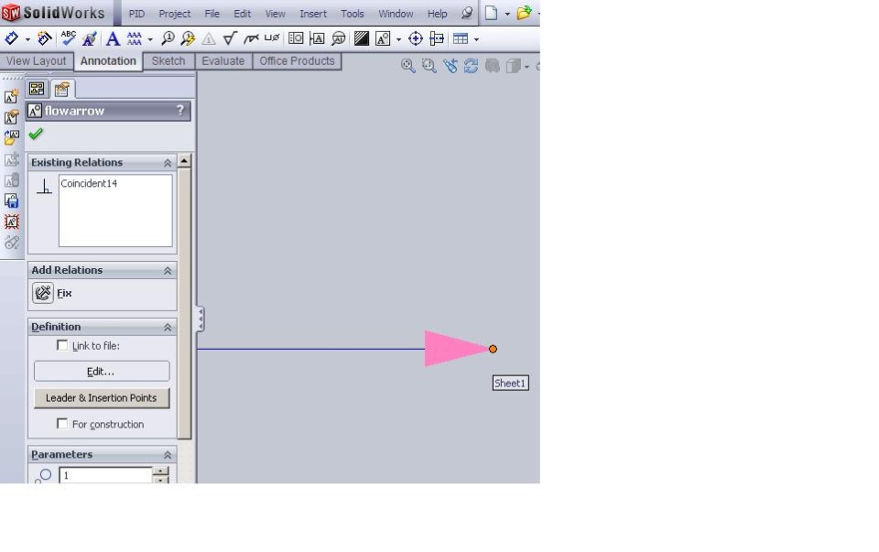The image size is (879, 552).
Task: Click Leader & Insertion Points button
Action: [102, 398]
